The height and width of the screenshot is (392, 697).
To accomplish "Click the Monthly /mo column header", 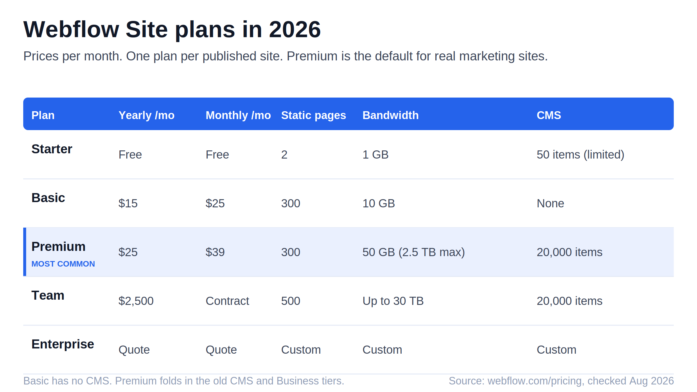I will [x=238, y=115].
